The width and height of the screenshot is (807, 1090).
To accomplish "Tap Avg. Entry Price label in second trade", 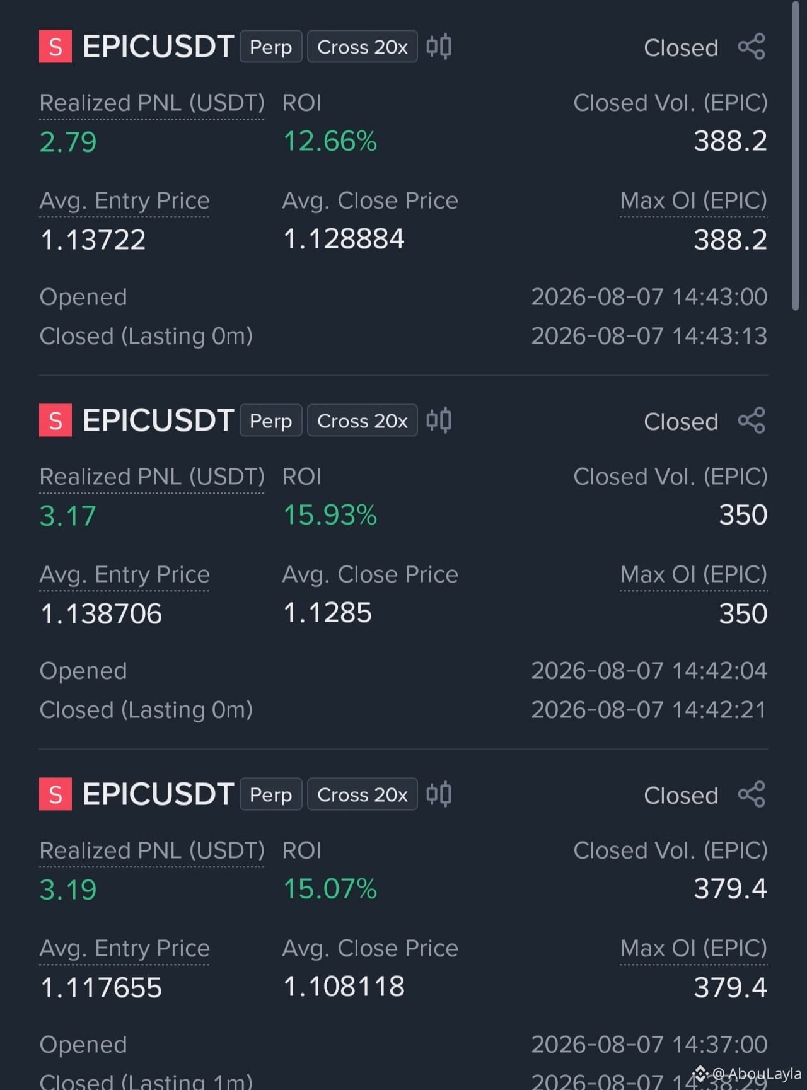I will (x=124, y=574).
